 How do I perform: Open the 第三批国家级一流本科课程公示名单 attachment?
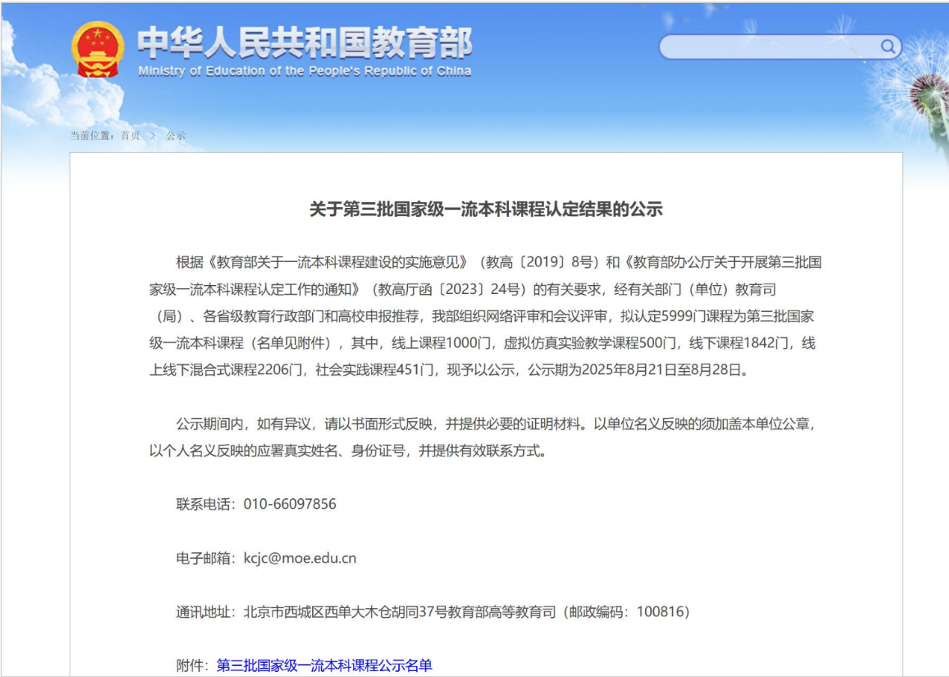click(324, 665)
